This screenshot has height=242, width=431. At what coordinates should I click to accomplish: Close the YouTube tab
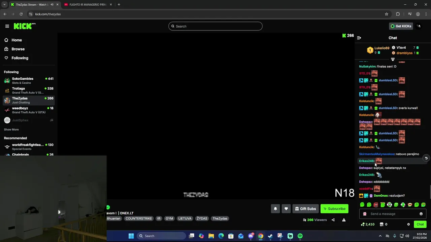pos(110,5)
